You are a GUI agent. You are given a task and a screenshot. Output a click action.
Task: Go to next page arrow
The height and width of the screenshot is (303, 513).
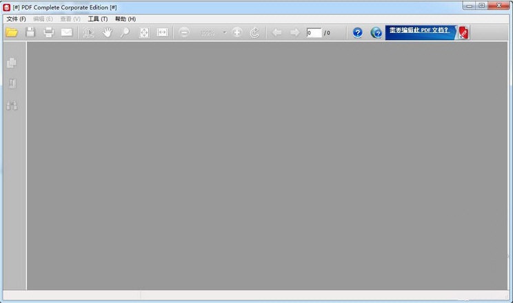[x=295, y=32]
